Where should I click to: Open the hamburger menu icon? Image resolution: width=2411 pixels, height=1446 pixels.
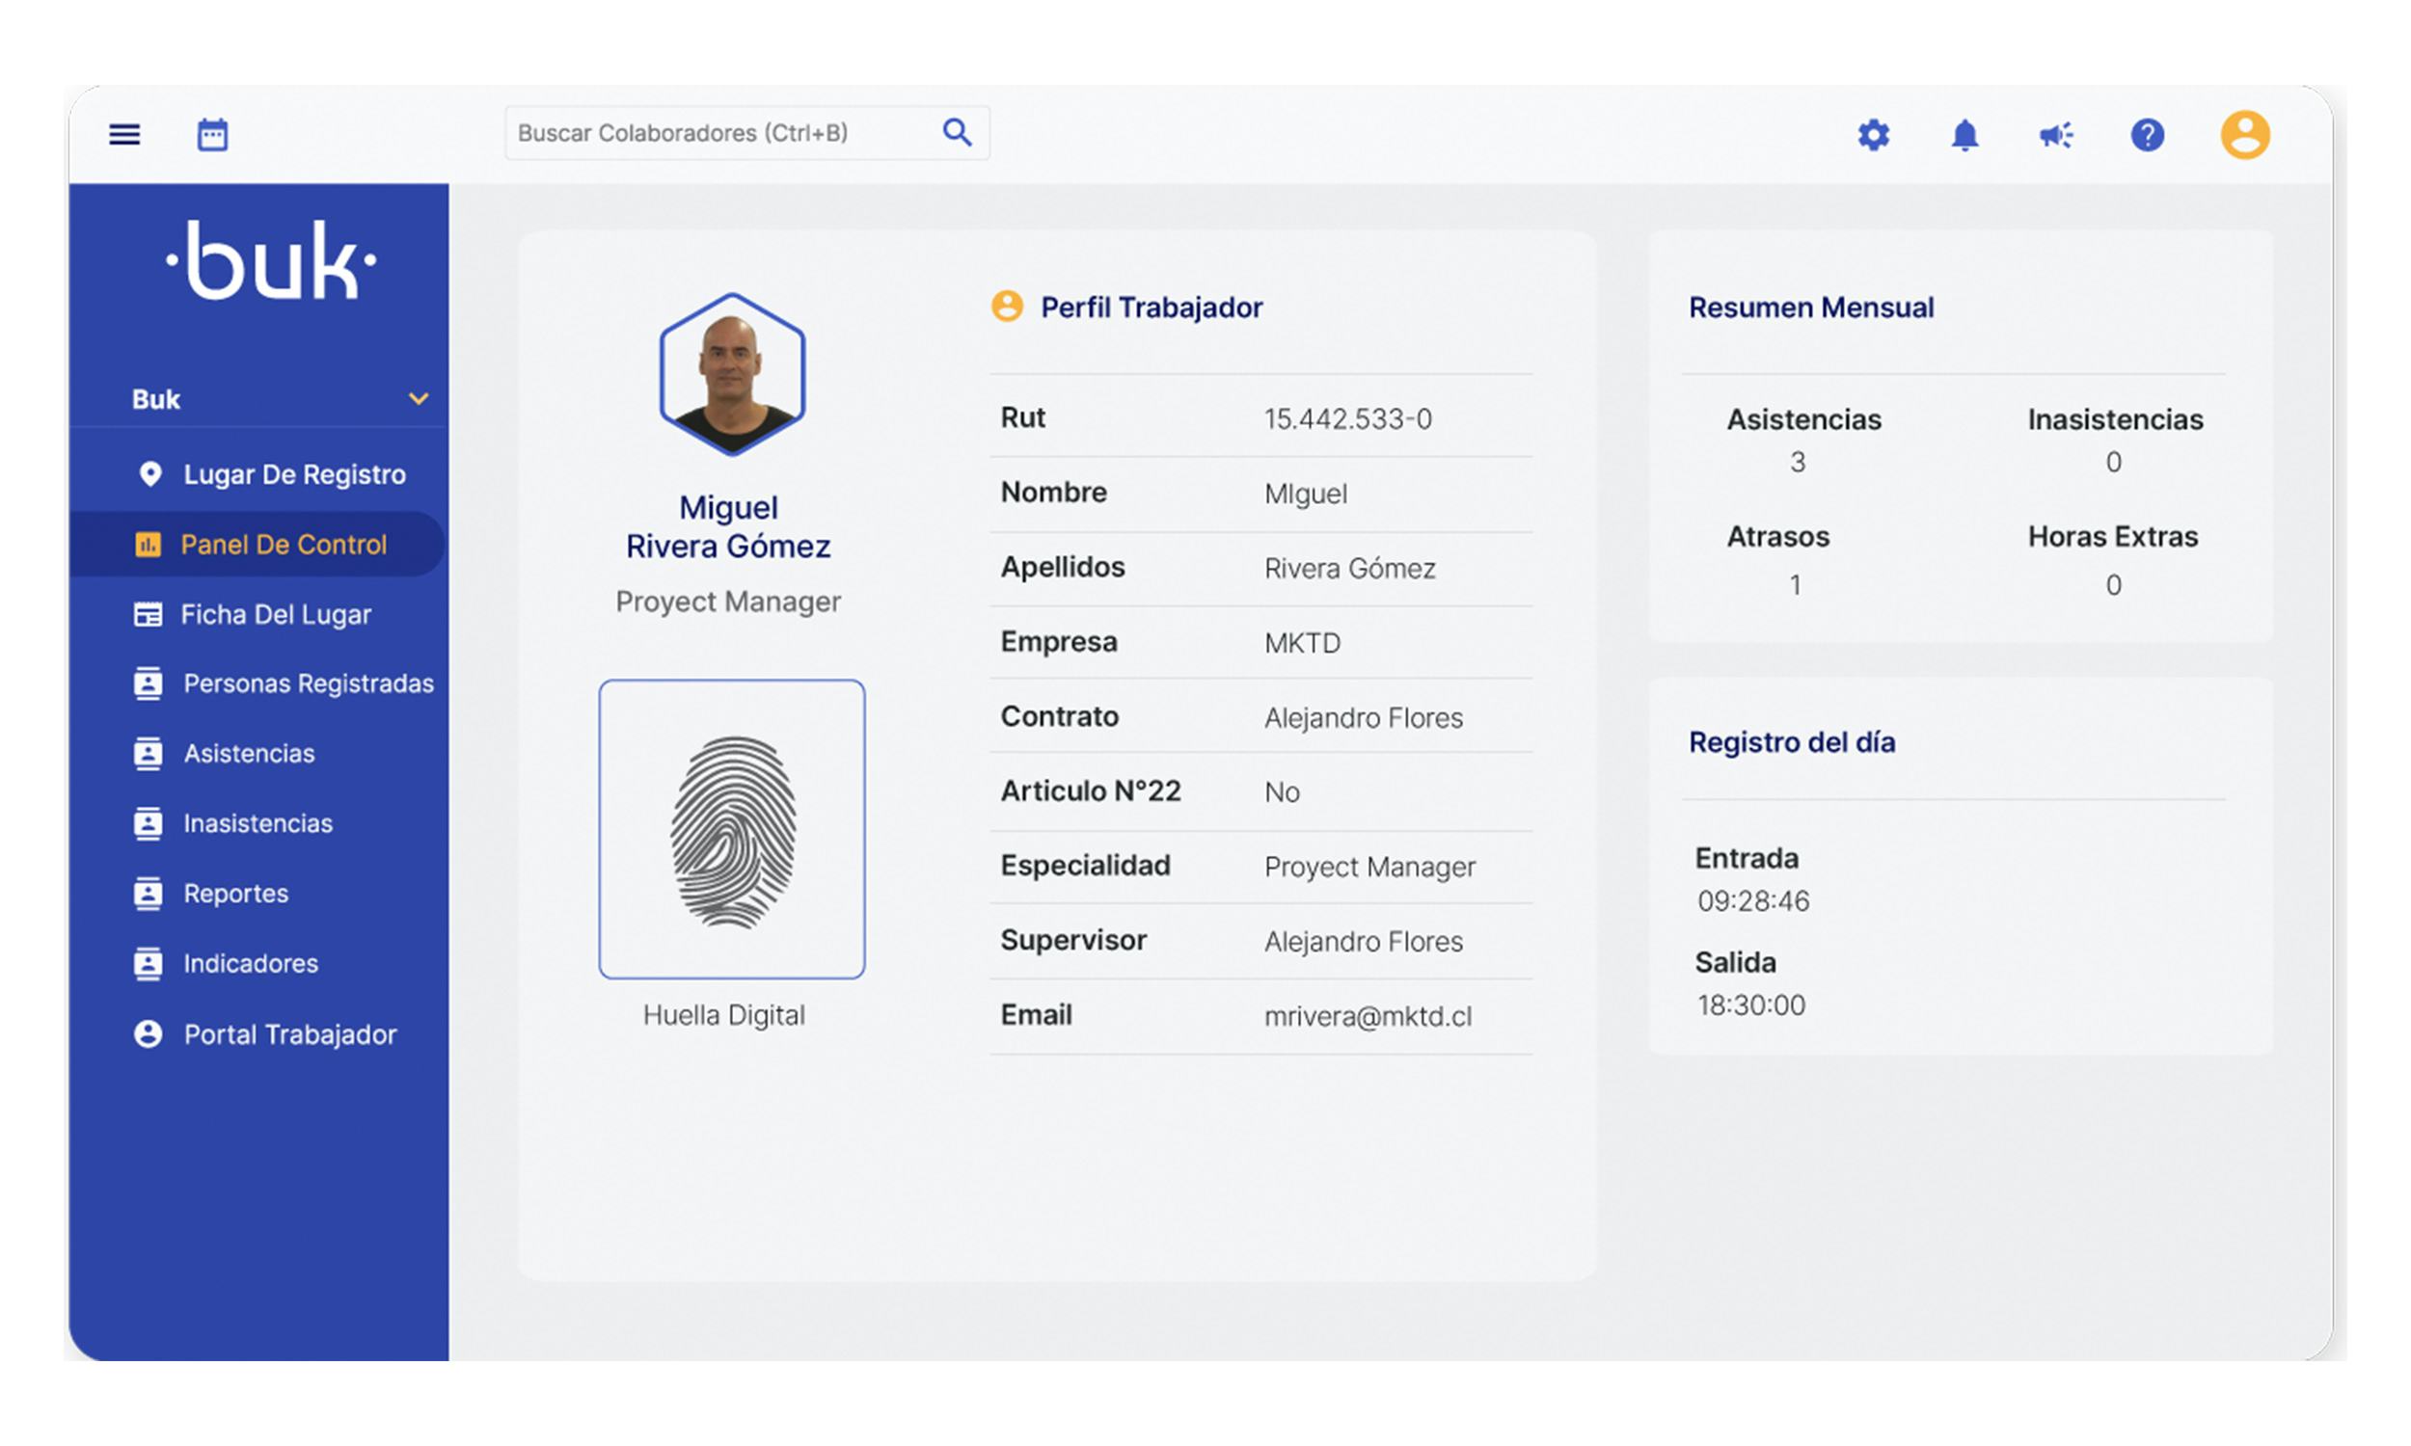coord(123,133)
